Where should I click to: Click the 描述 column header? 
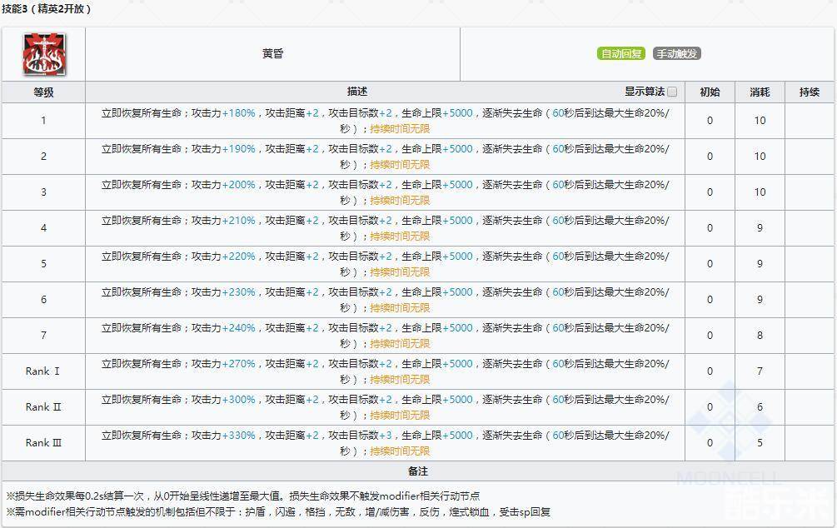click(x=357, y=92)
